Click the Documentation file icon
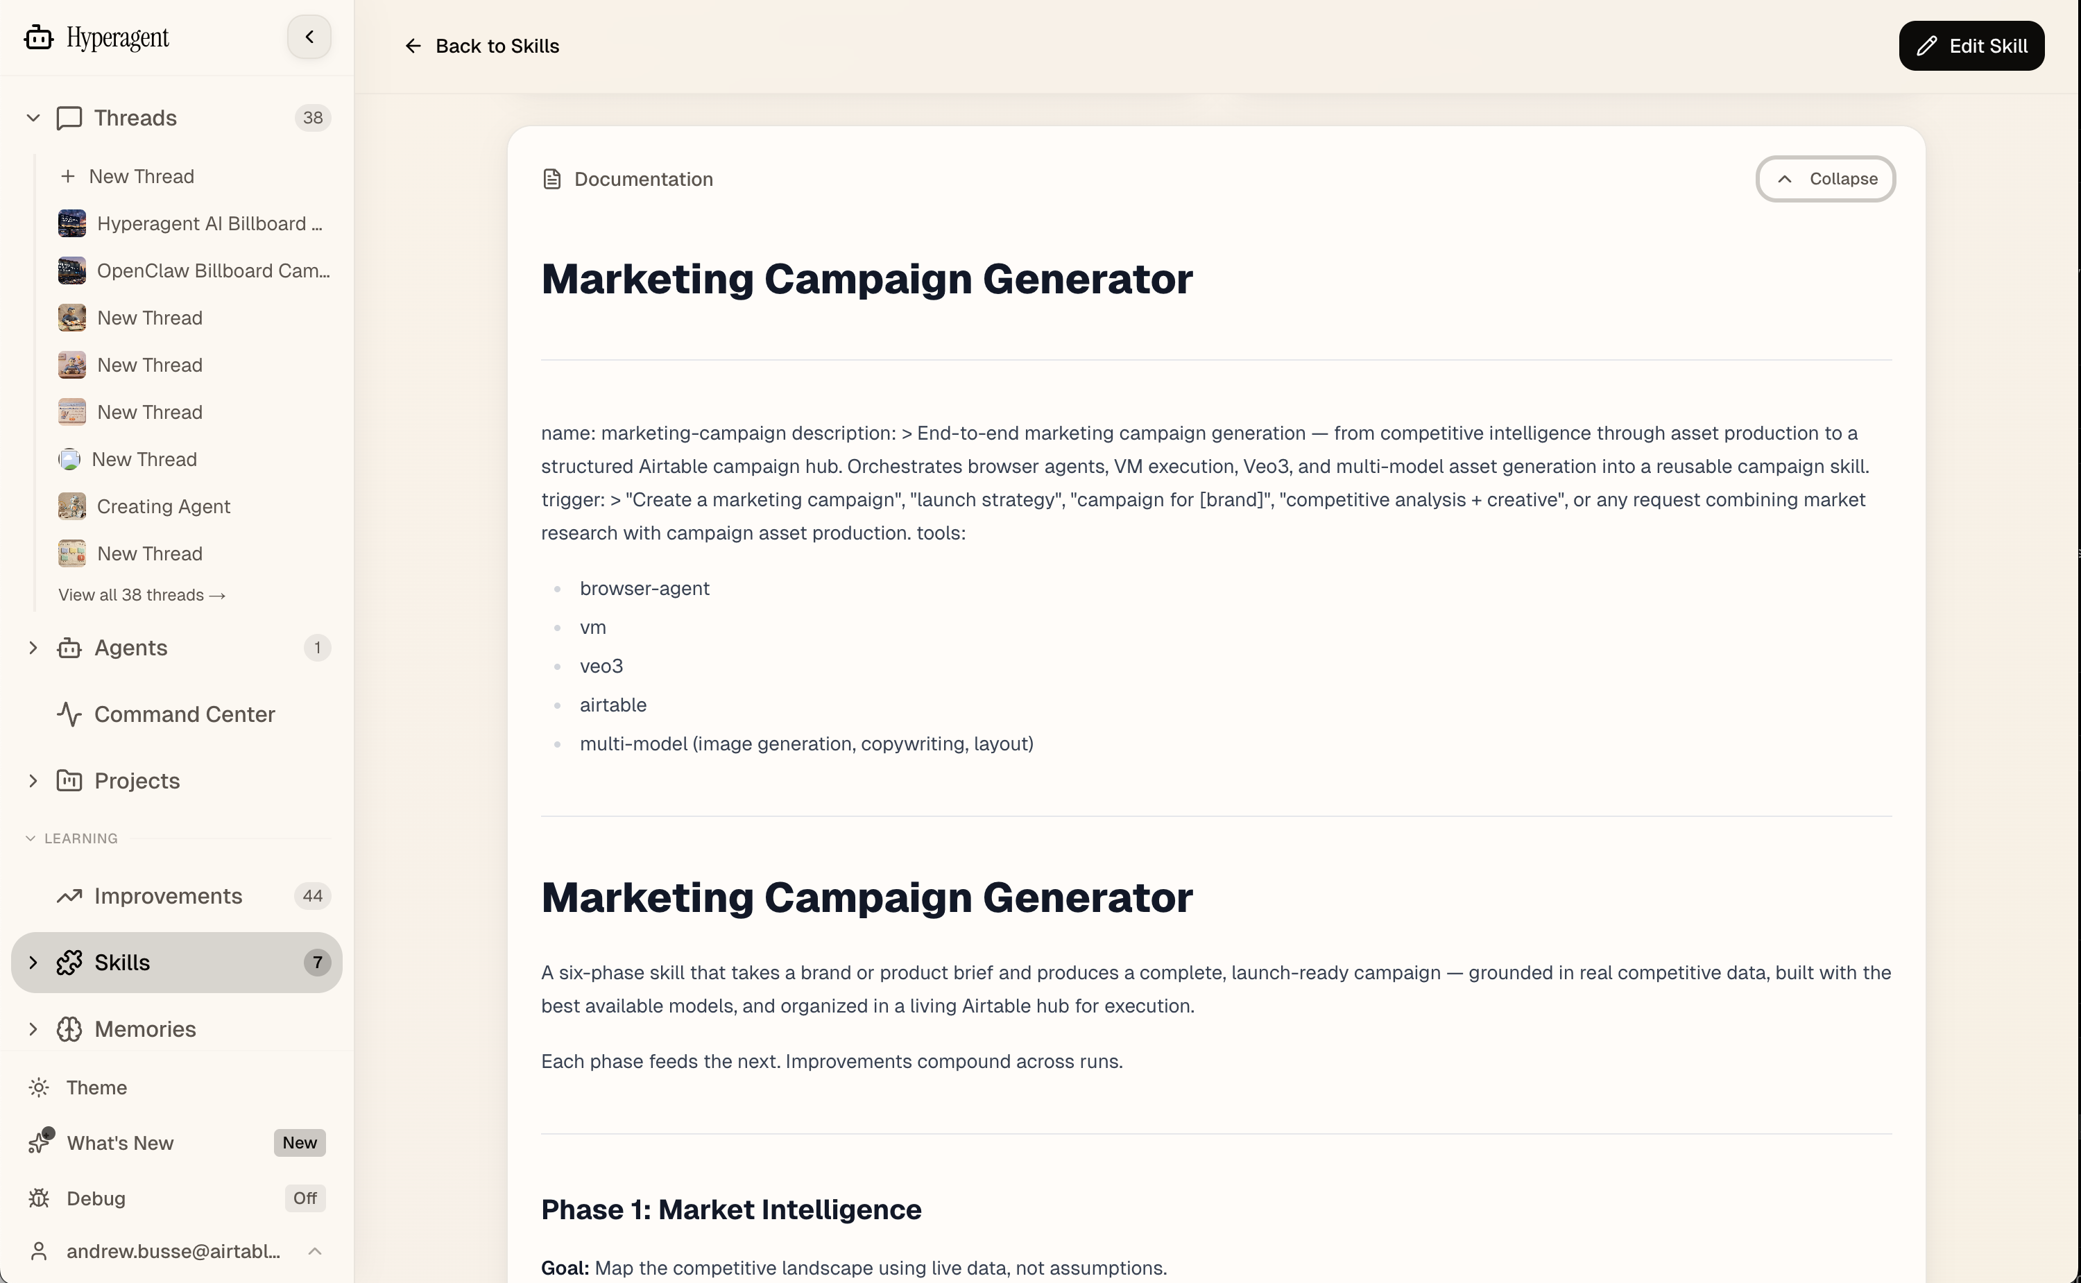 pos(551,179)
